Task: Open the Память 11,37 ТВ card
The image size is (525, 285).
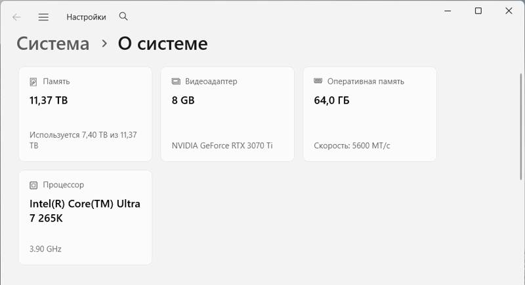Action: [x=85, y=114]
